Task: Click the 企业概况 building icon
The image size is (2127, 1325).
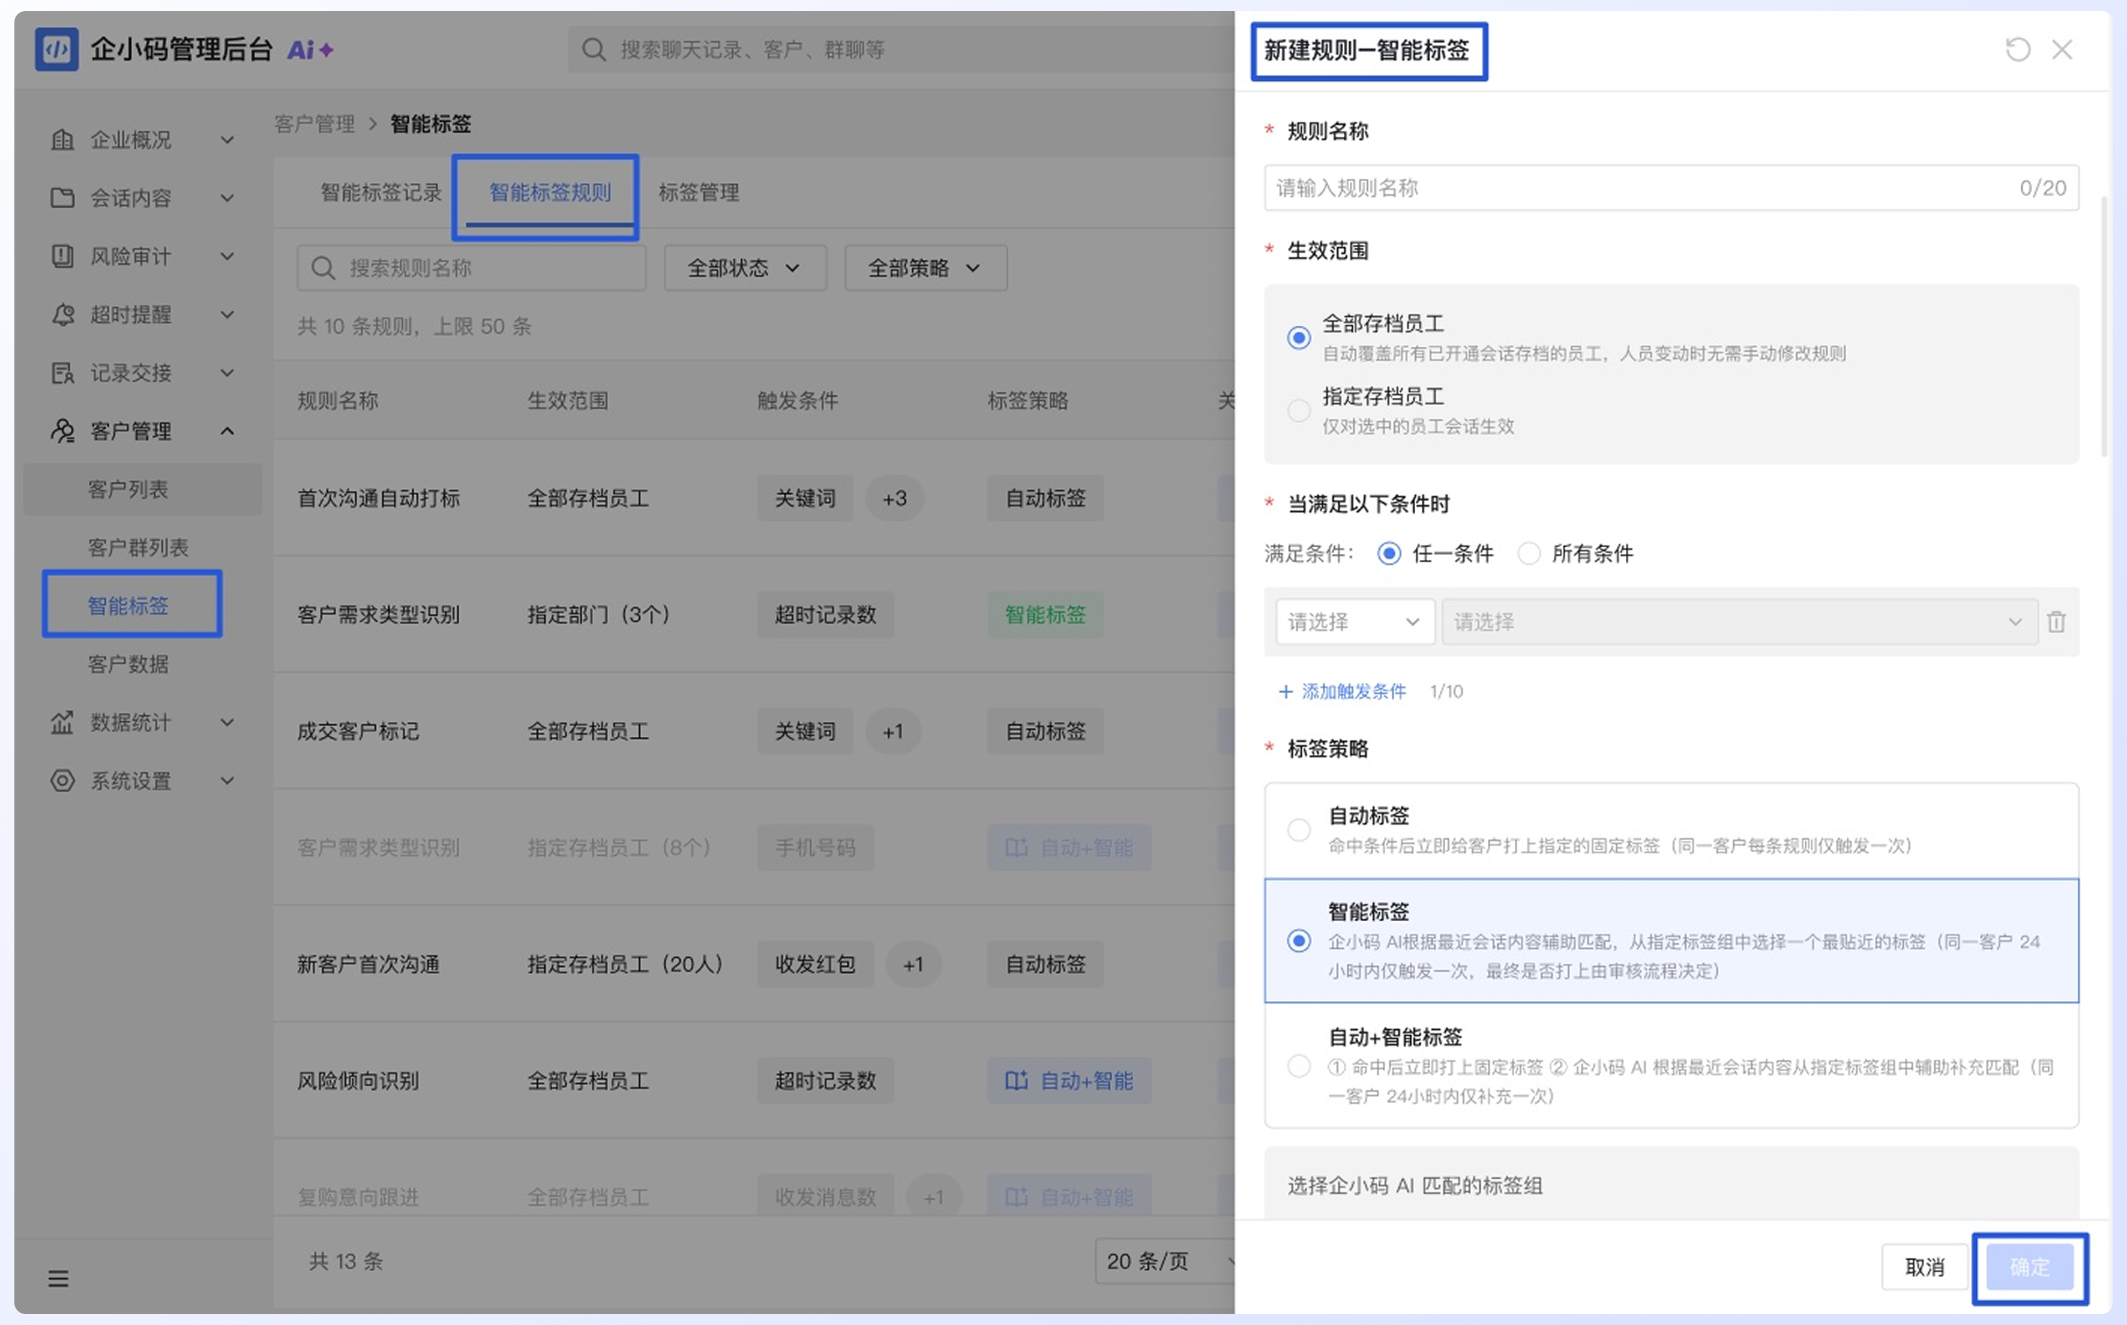Action: tap(62, 140)
